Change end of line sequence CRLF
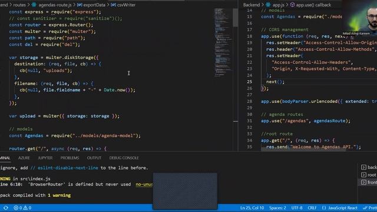 312,208
